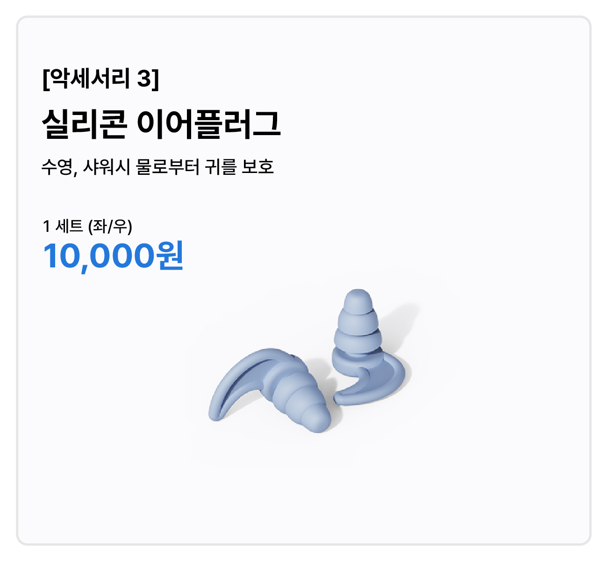Screen dimensions: 608x561
Task: Click the [악세서리 3] category label
Action: pos(100,78)
